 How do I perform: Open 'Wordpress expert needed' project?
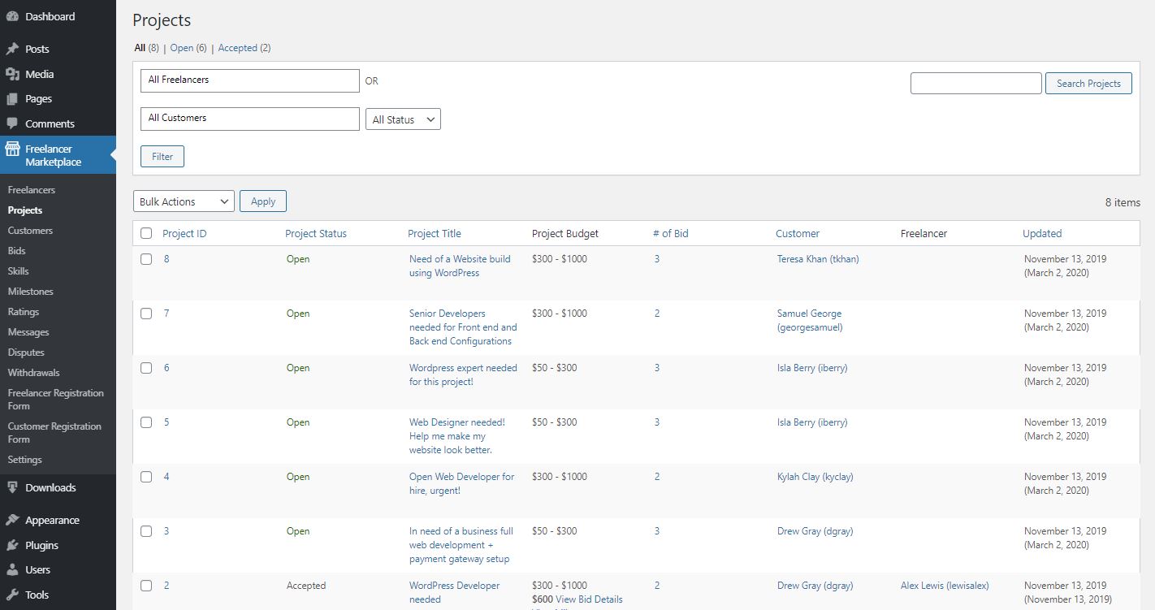point(463,374)
